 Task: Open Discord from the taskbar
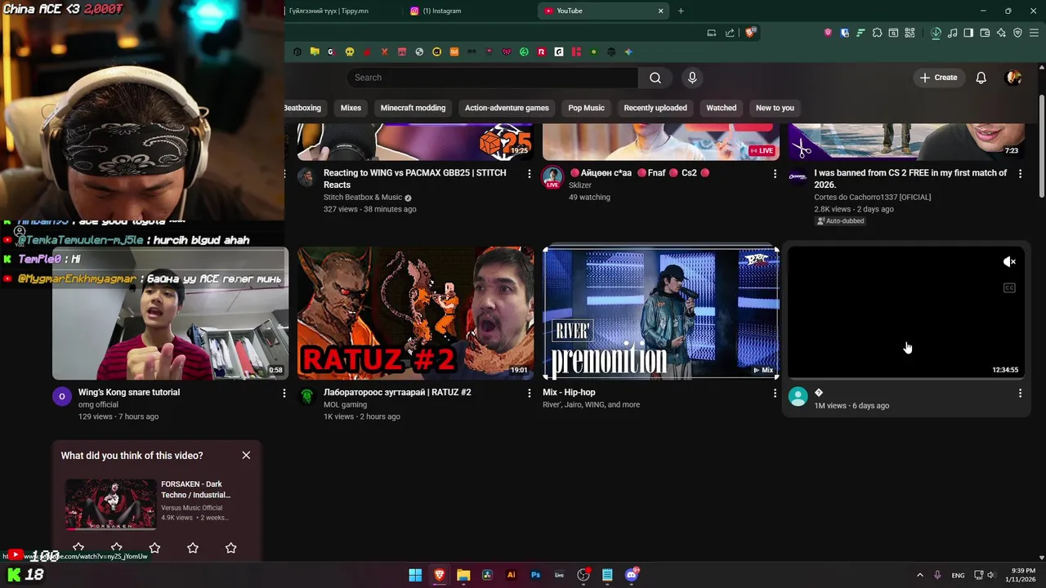(631, 575)
